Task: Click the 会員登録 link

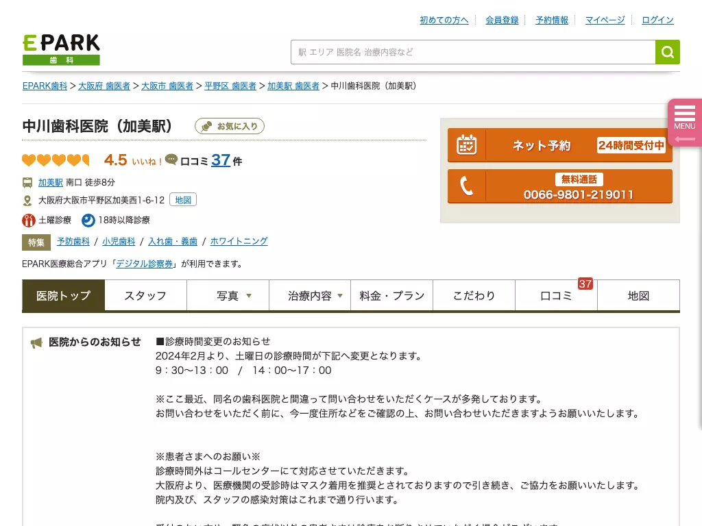Action: (502, 20)
